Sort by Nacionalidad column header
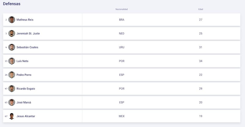This screenshot has height=127, width=245. [122, 9]
